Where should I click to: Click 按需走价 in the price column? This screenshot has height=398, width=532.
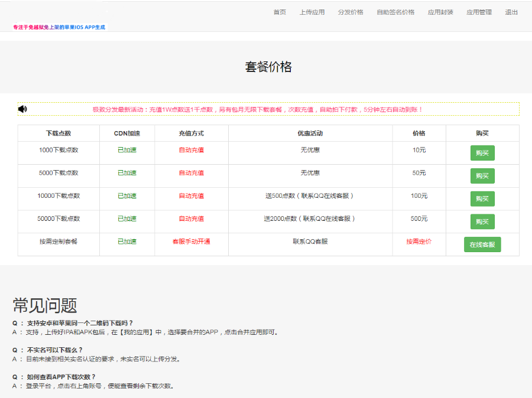[x=418, y=243]
